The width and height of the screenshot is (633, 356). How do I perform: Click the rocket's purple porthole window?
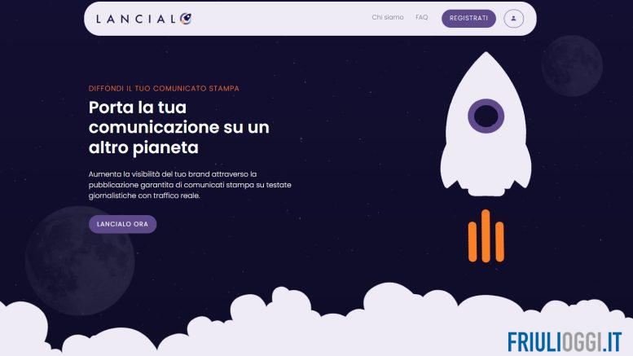click(x=486, y=116)
